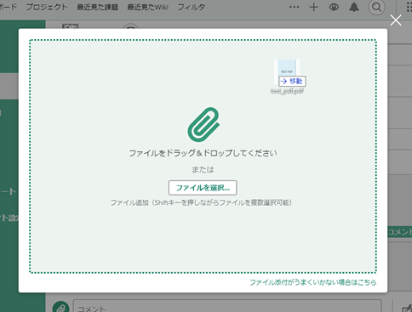Click the plus add icon in header
412x312 pixels.
pos(314,7)
